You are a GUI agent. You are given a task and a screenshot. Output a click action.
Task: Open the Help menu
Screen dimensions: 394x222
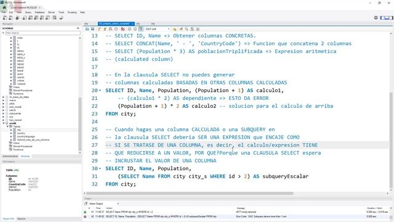click(82, 12)
